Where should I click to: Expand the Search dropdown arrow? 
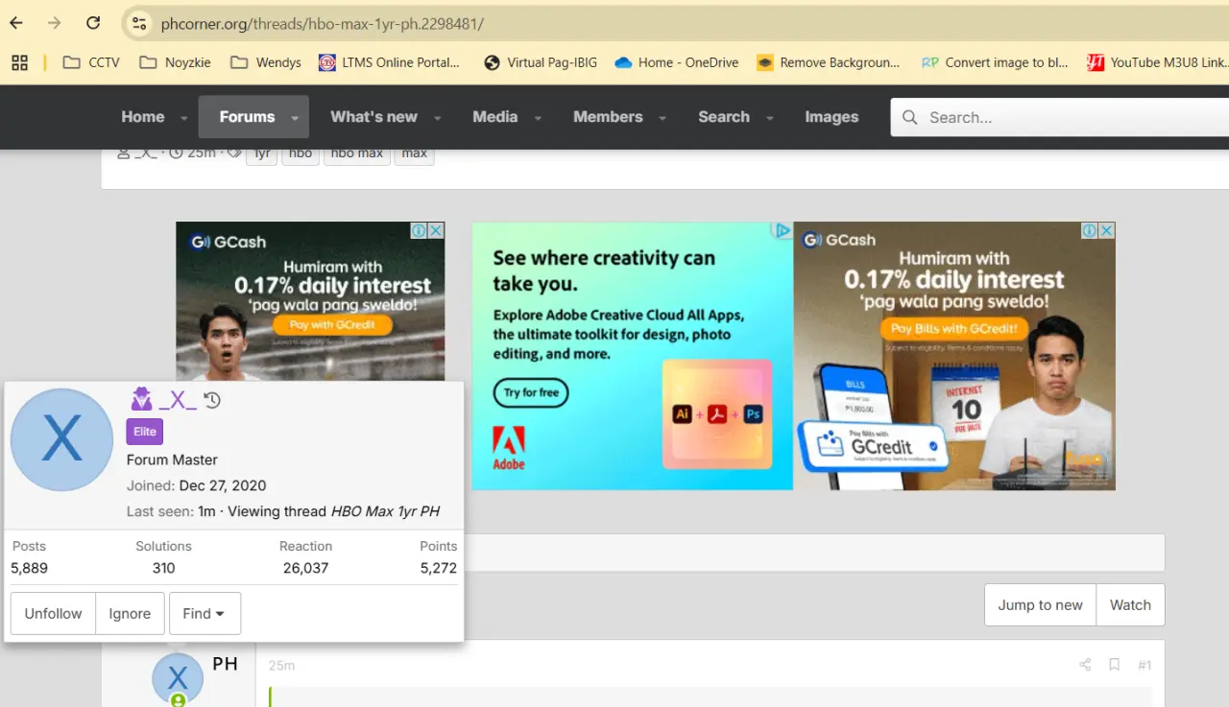[x=769, y=118]
